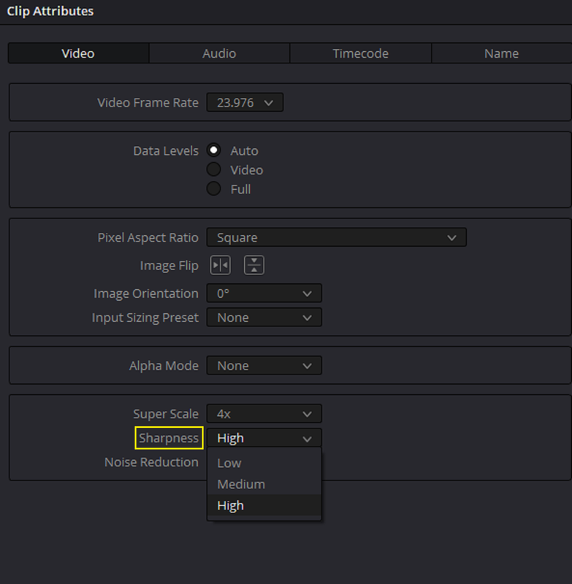Click the Sharpness label
The height and width of the screenshot is (584, 572).
pyautogui.click(x=169, y=438)
